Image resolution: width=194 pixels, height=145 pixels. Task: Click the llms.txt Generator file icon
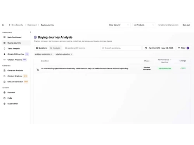[x=5, y=82]
